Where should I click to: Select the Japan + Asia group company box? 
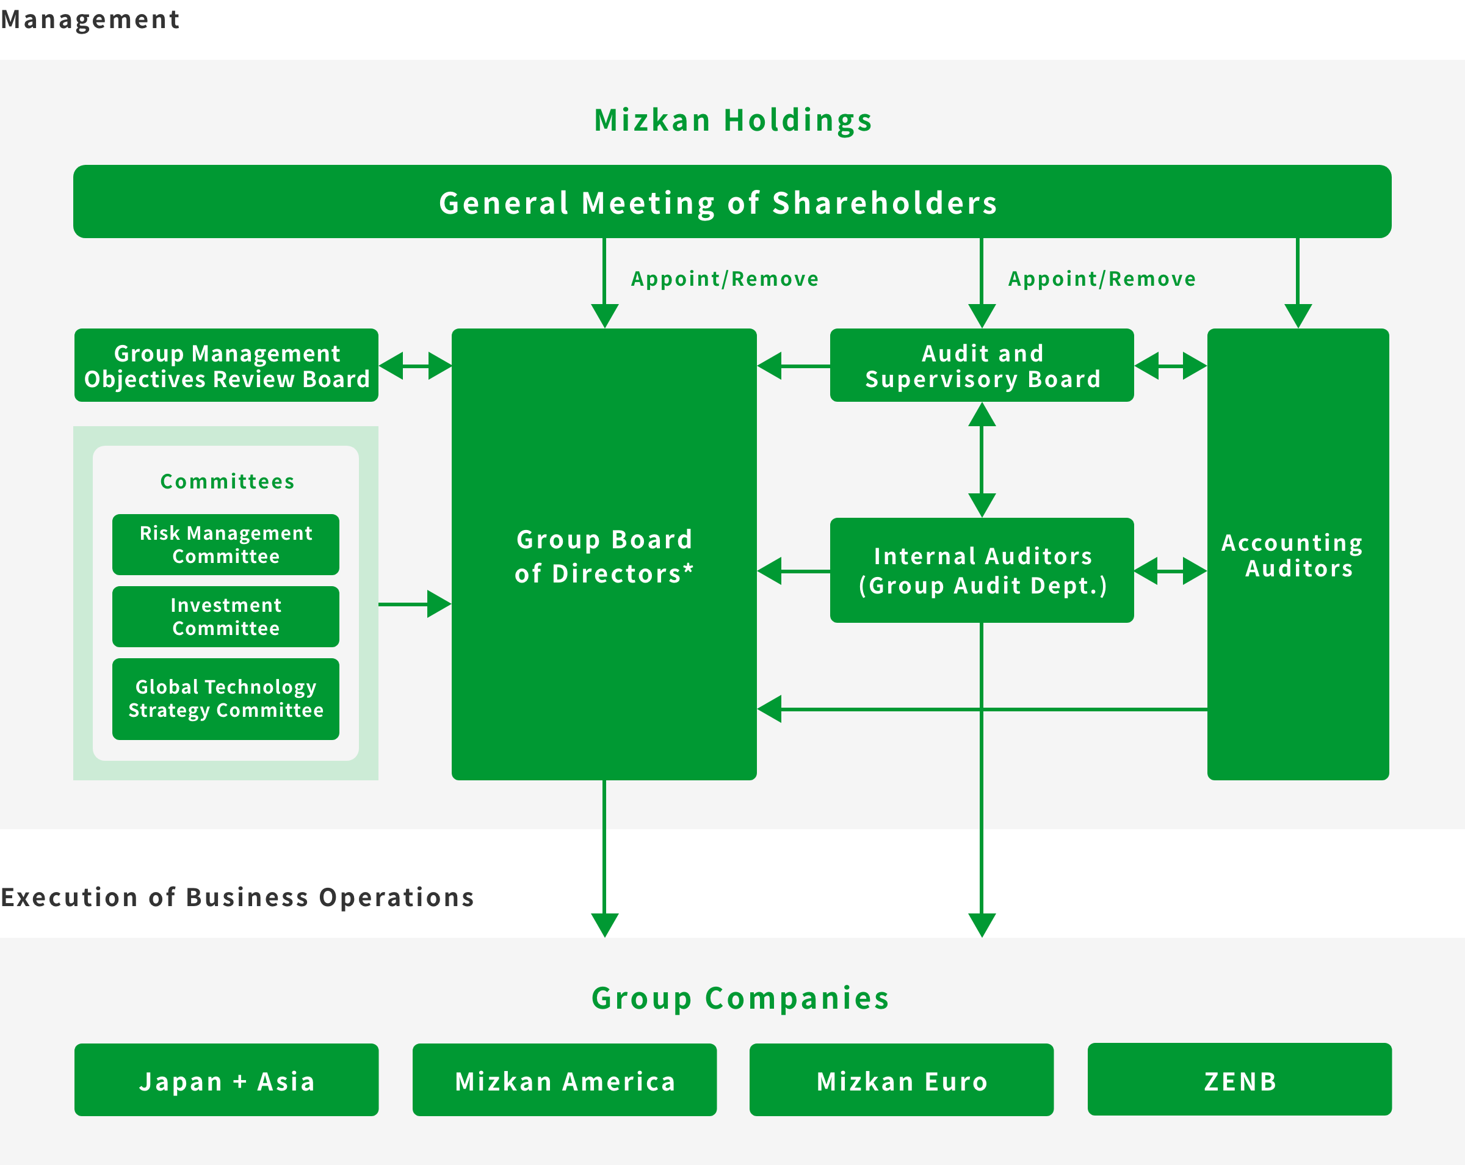tap(226, 1080)
